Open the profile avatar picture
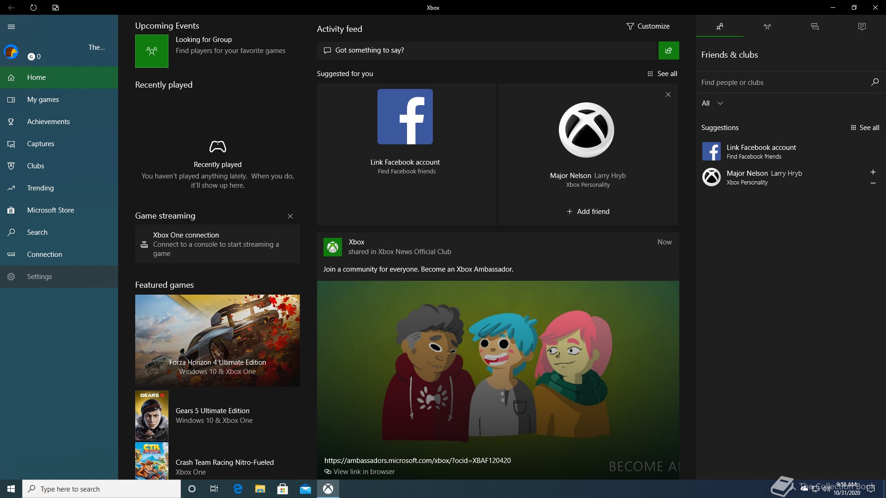Image resolution: width=886 pixels, height=498 pixels. [11, 52]
